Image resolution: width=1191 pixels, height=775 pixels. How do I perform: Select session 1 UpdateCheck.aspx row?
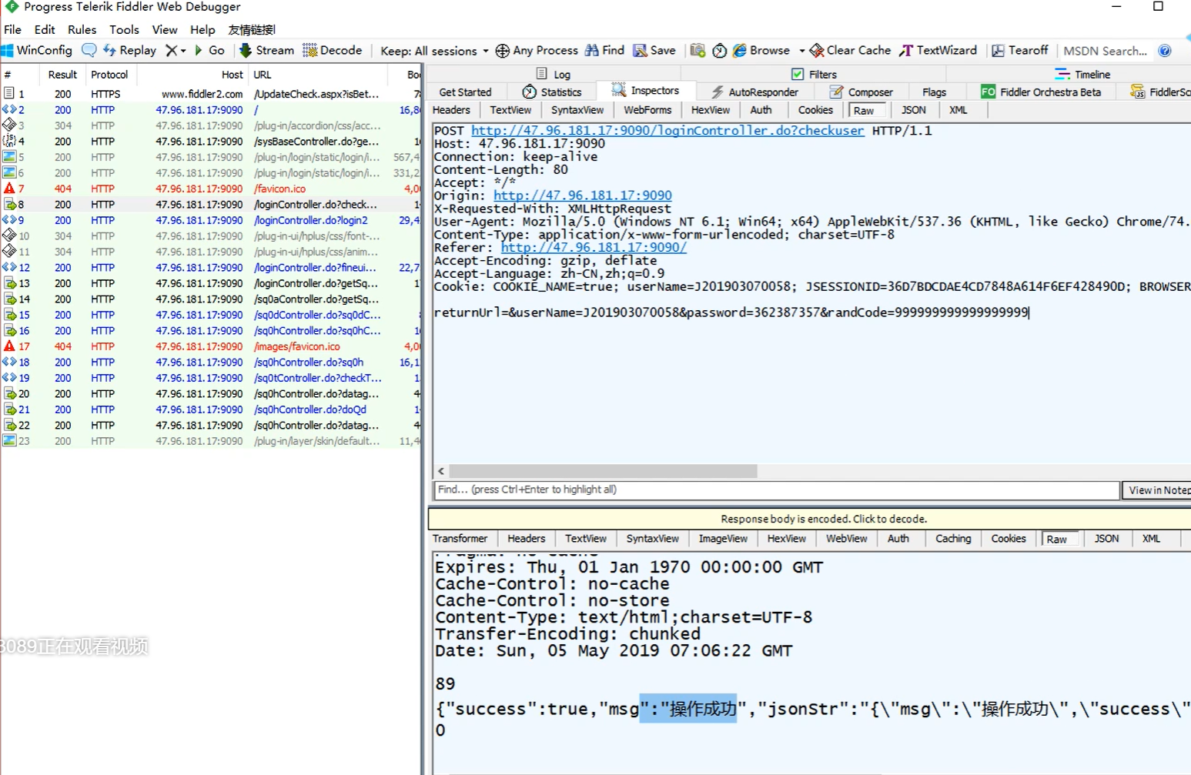coord(211,94)
